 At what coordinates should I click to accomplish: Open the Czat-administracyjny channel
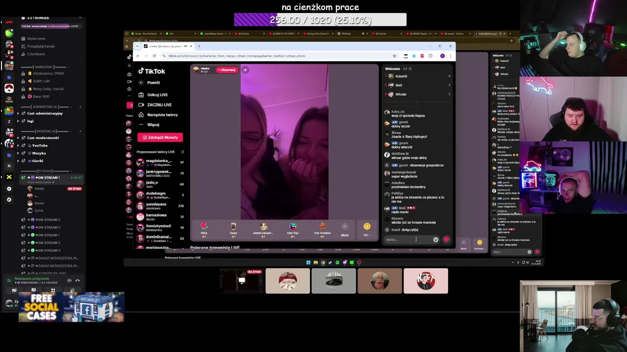click(45, 113)
